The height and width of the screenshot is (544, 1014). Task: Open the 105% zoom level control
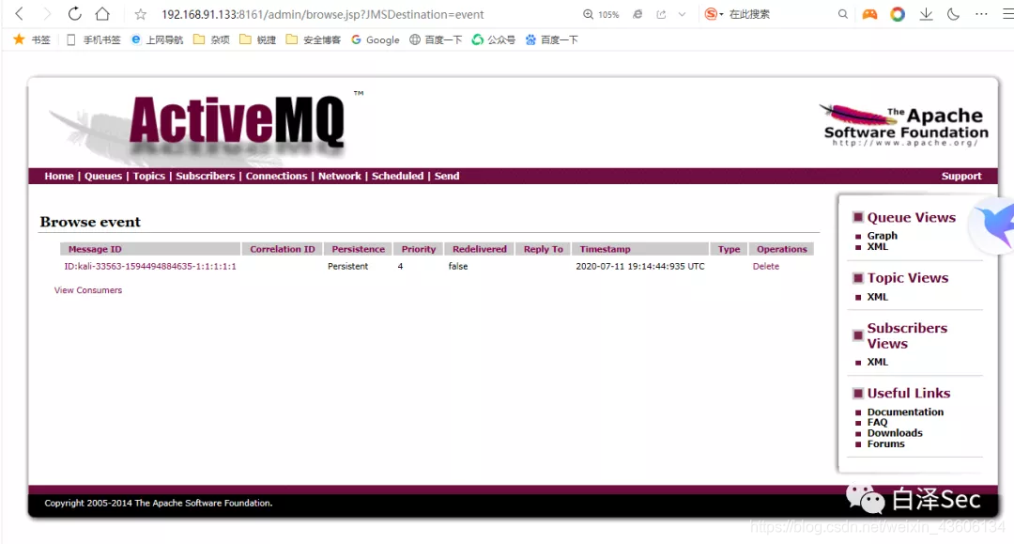(601, 14)
